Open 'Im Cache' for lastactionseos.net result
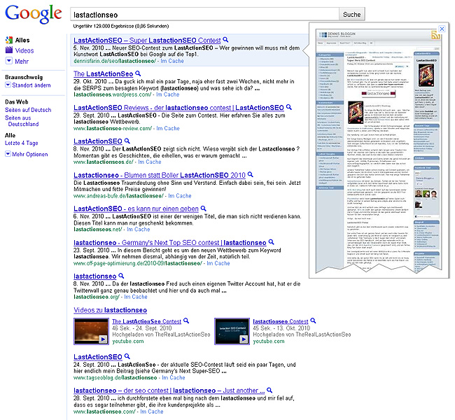This screenshot has height=420, width=455. click(x=139, y=230)
